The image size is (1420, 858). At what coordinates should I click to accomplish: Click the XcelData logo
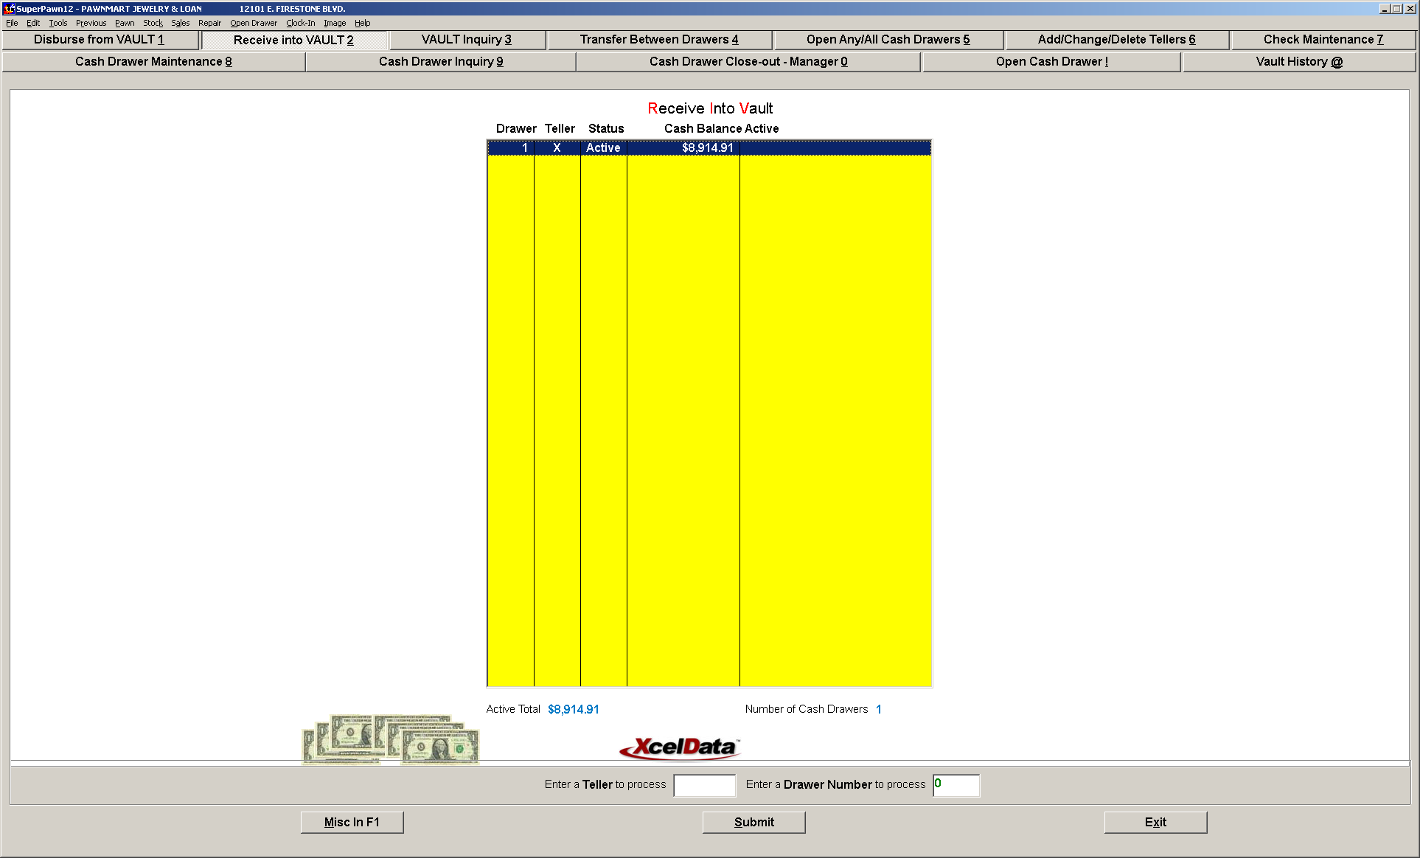coord(681,747)
